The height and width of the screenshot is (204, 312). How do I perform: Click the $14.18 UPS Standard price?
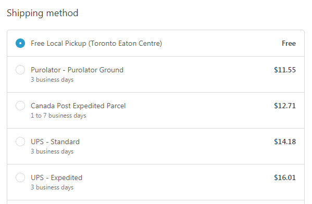[285, 142]
